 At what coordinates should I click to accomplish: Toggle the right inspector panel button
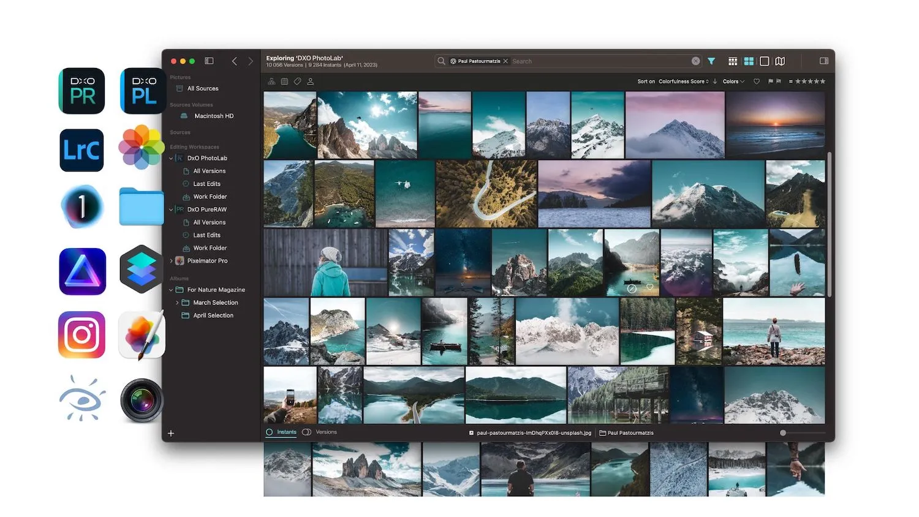824,61
